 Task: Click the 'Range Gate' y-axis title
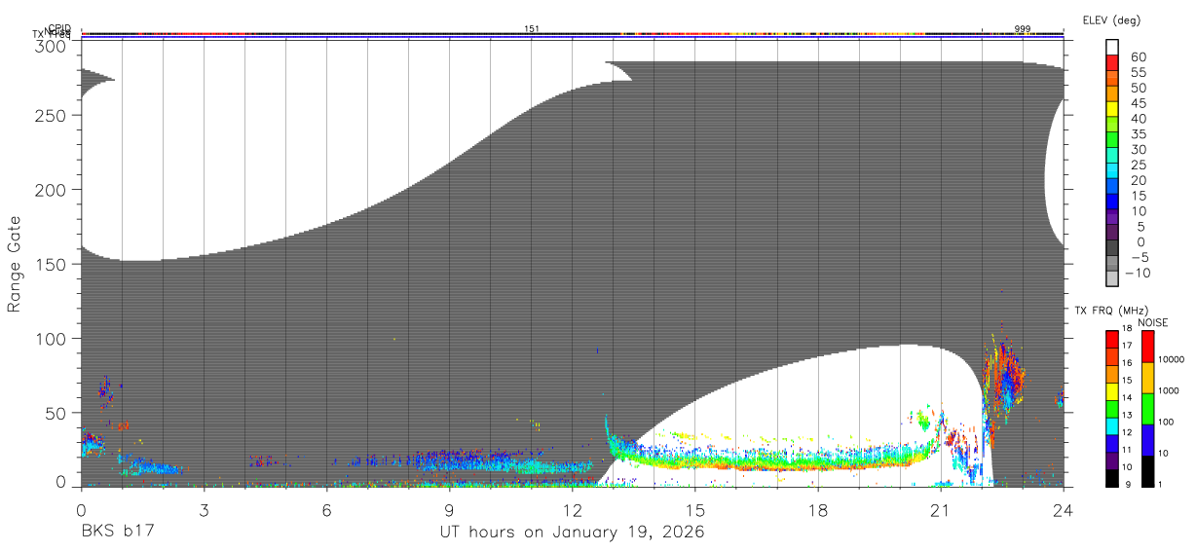[15, 264]
